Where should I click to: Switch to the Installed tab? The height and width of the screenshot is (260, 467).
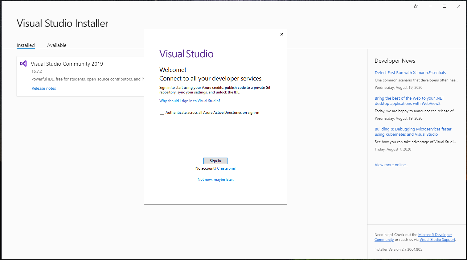pos(26,45)
